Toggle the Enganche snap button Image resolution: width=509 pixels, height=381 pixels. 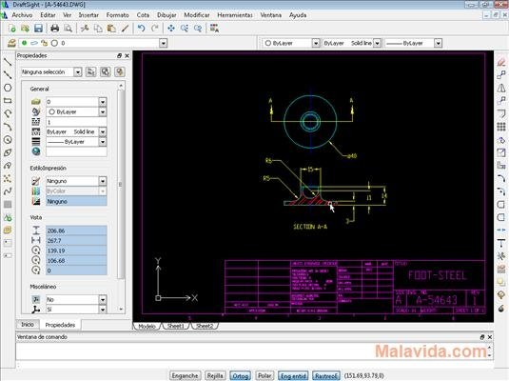click(185, 376)
